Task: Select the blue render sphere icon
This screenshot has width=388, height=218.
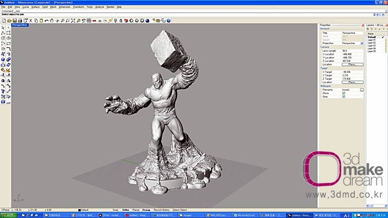Action: coord(147,21)
